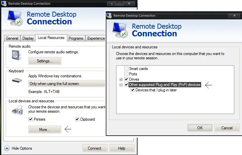Click the speaker icon under Remote audio
242x155 pixels.
pos(16,55)
